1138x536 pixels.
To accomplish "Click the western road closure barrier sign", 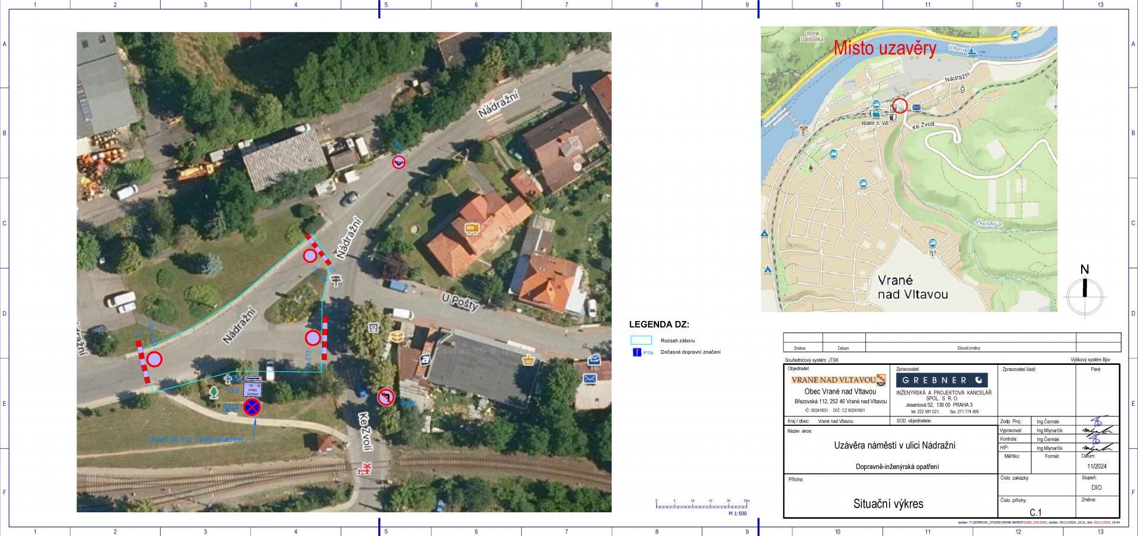I will click(154, 359).
